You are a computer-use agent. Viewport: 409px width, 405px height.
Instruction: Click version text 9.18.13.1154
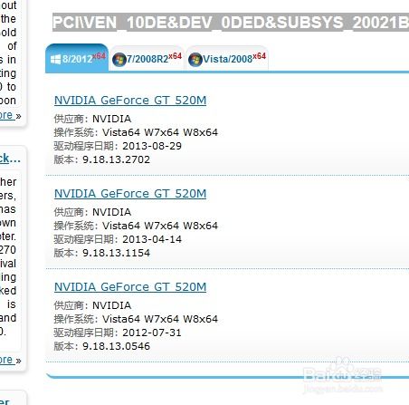coord(116,253)
